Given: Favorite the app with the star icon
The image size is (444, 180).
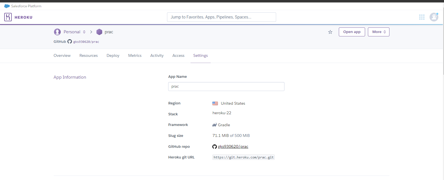Looking at the screenshot, I should [x=330, y=32].
